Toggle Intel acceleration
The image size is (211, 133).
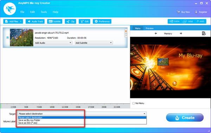188,21
